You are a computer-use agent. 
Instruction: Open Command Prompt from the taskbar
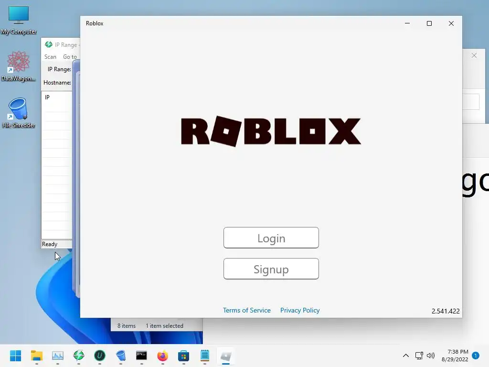tap(141, 356)
